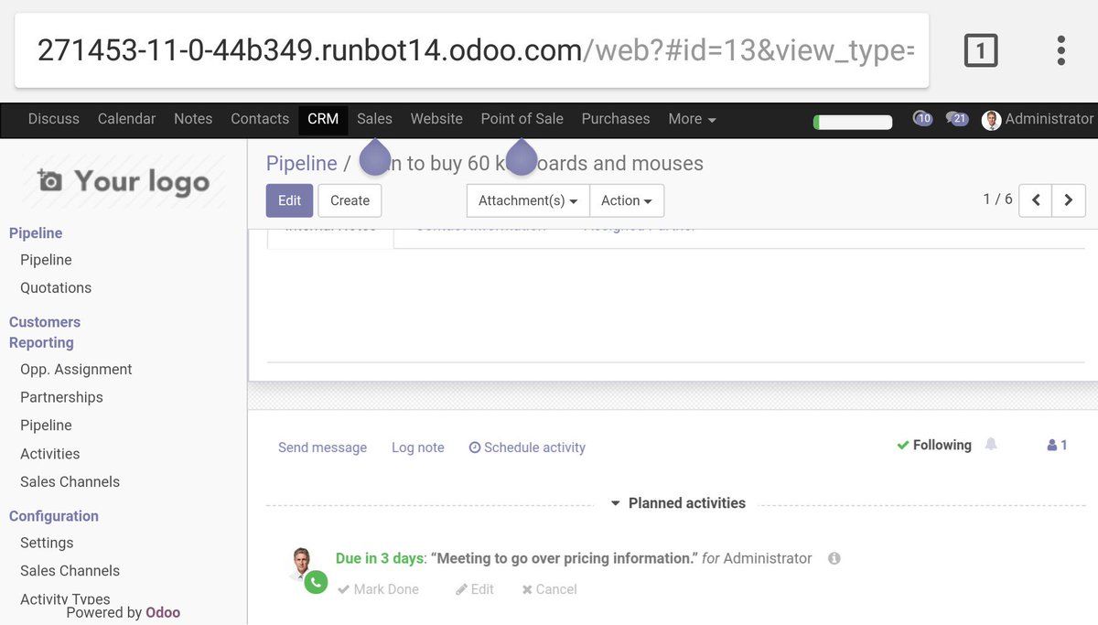Open activities clock notification icon

coord(922,119)
